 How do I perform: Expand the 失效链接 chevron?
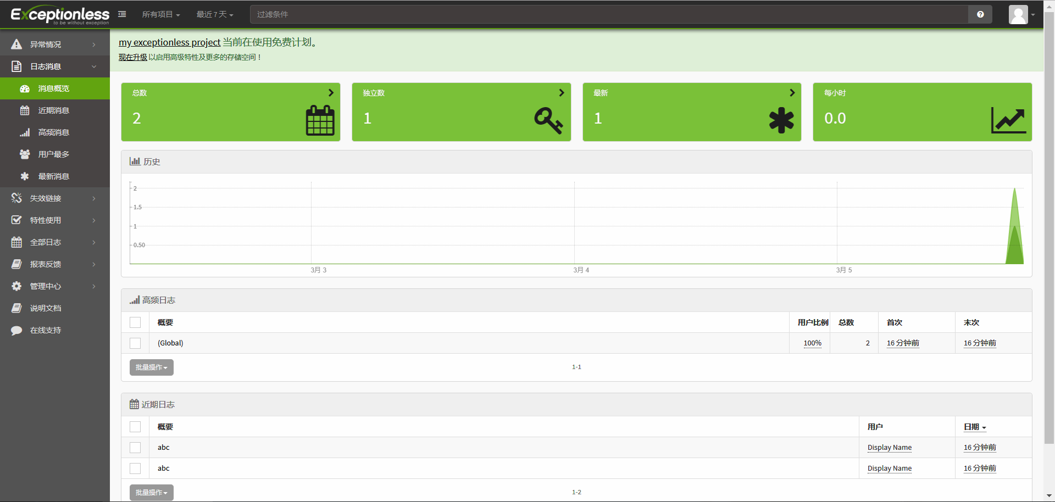(94, 198)
